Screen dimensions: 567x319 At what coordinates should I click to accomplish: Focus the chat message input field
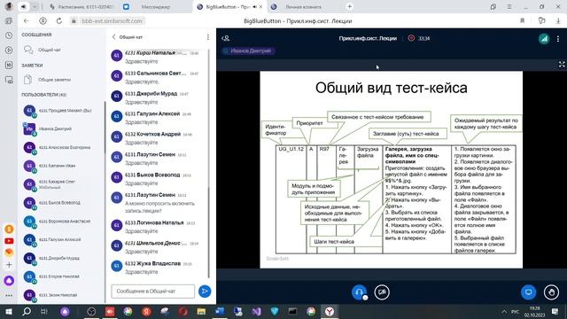coord(153,292)
